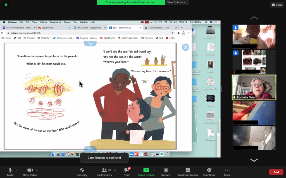The height and width of the screenshot is (178, 286).
Task: Expand video options arrow beside Stop Video
Action: 37,170
